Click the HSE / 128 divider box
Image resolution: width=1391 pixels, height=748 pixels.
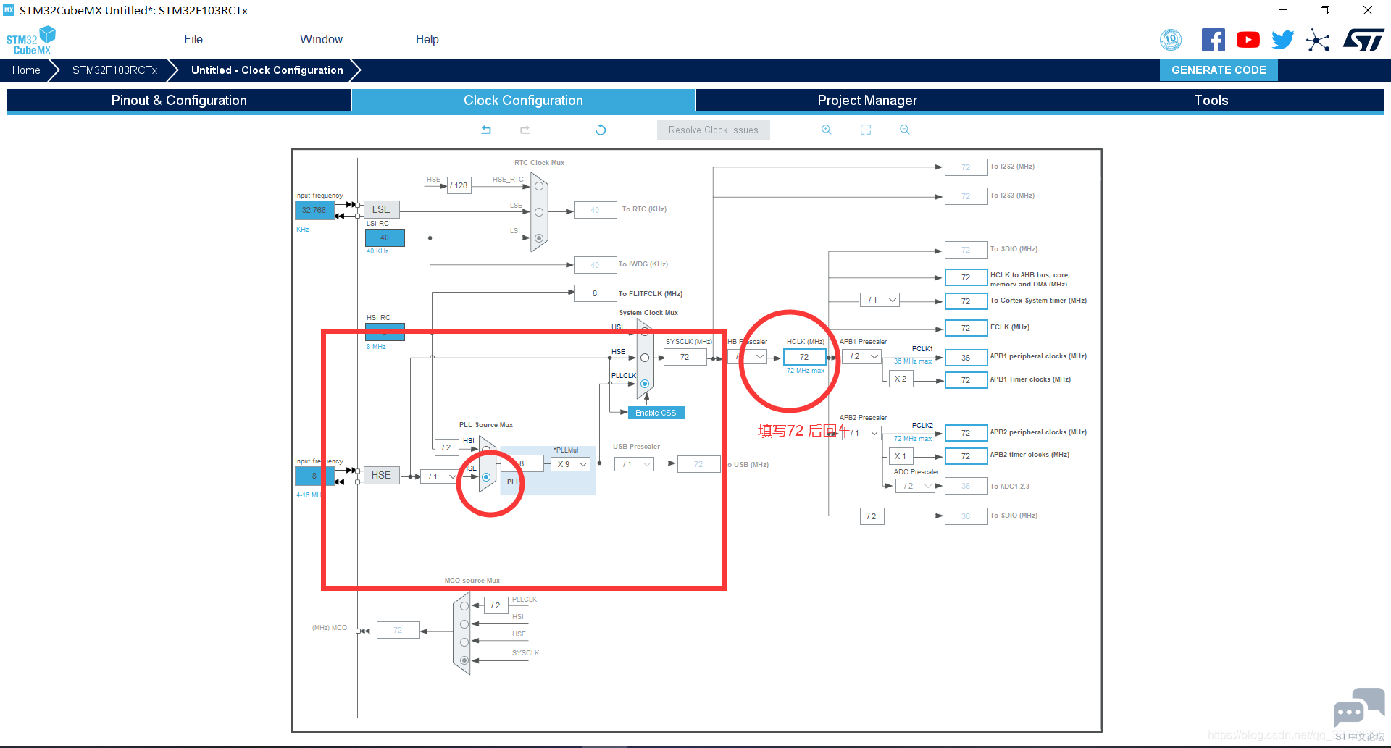[459, 185]
